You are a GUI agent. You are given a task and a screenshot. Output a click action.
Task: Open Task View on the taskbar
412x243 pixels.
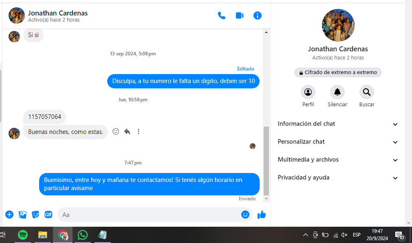coord(3,235)
